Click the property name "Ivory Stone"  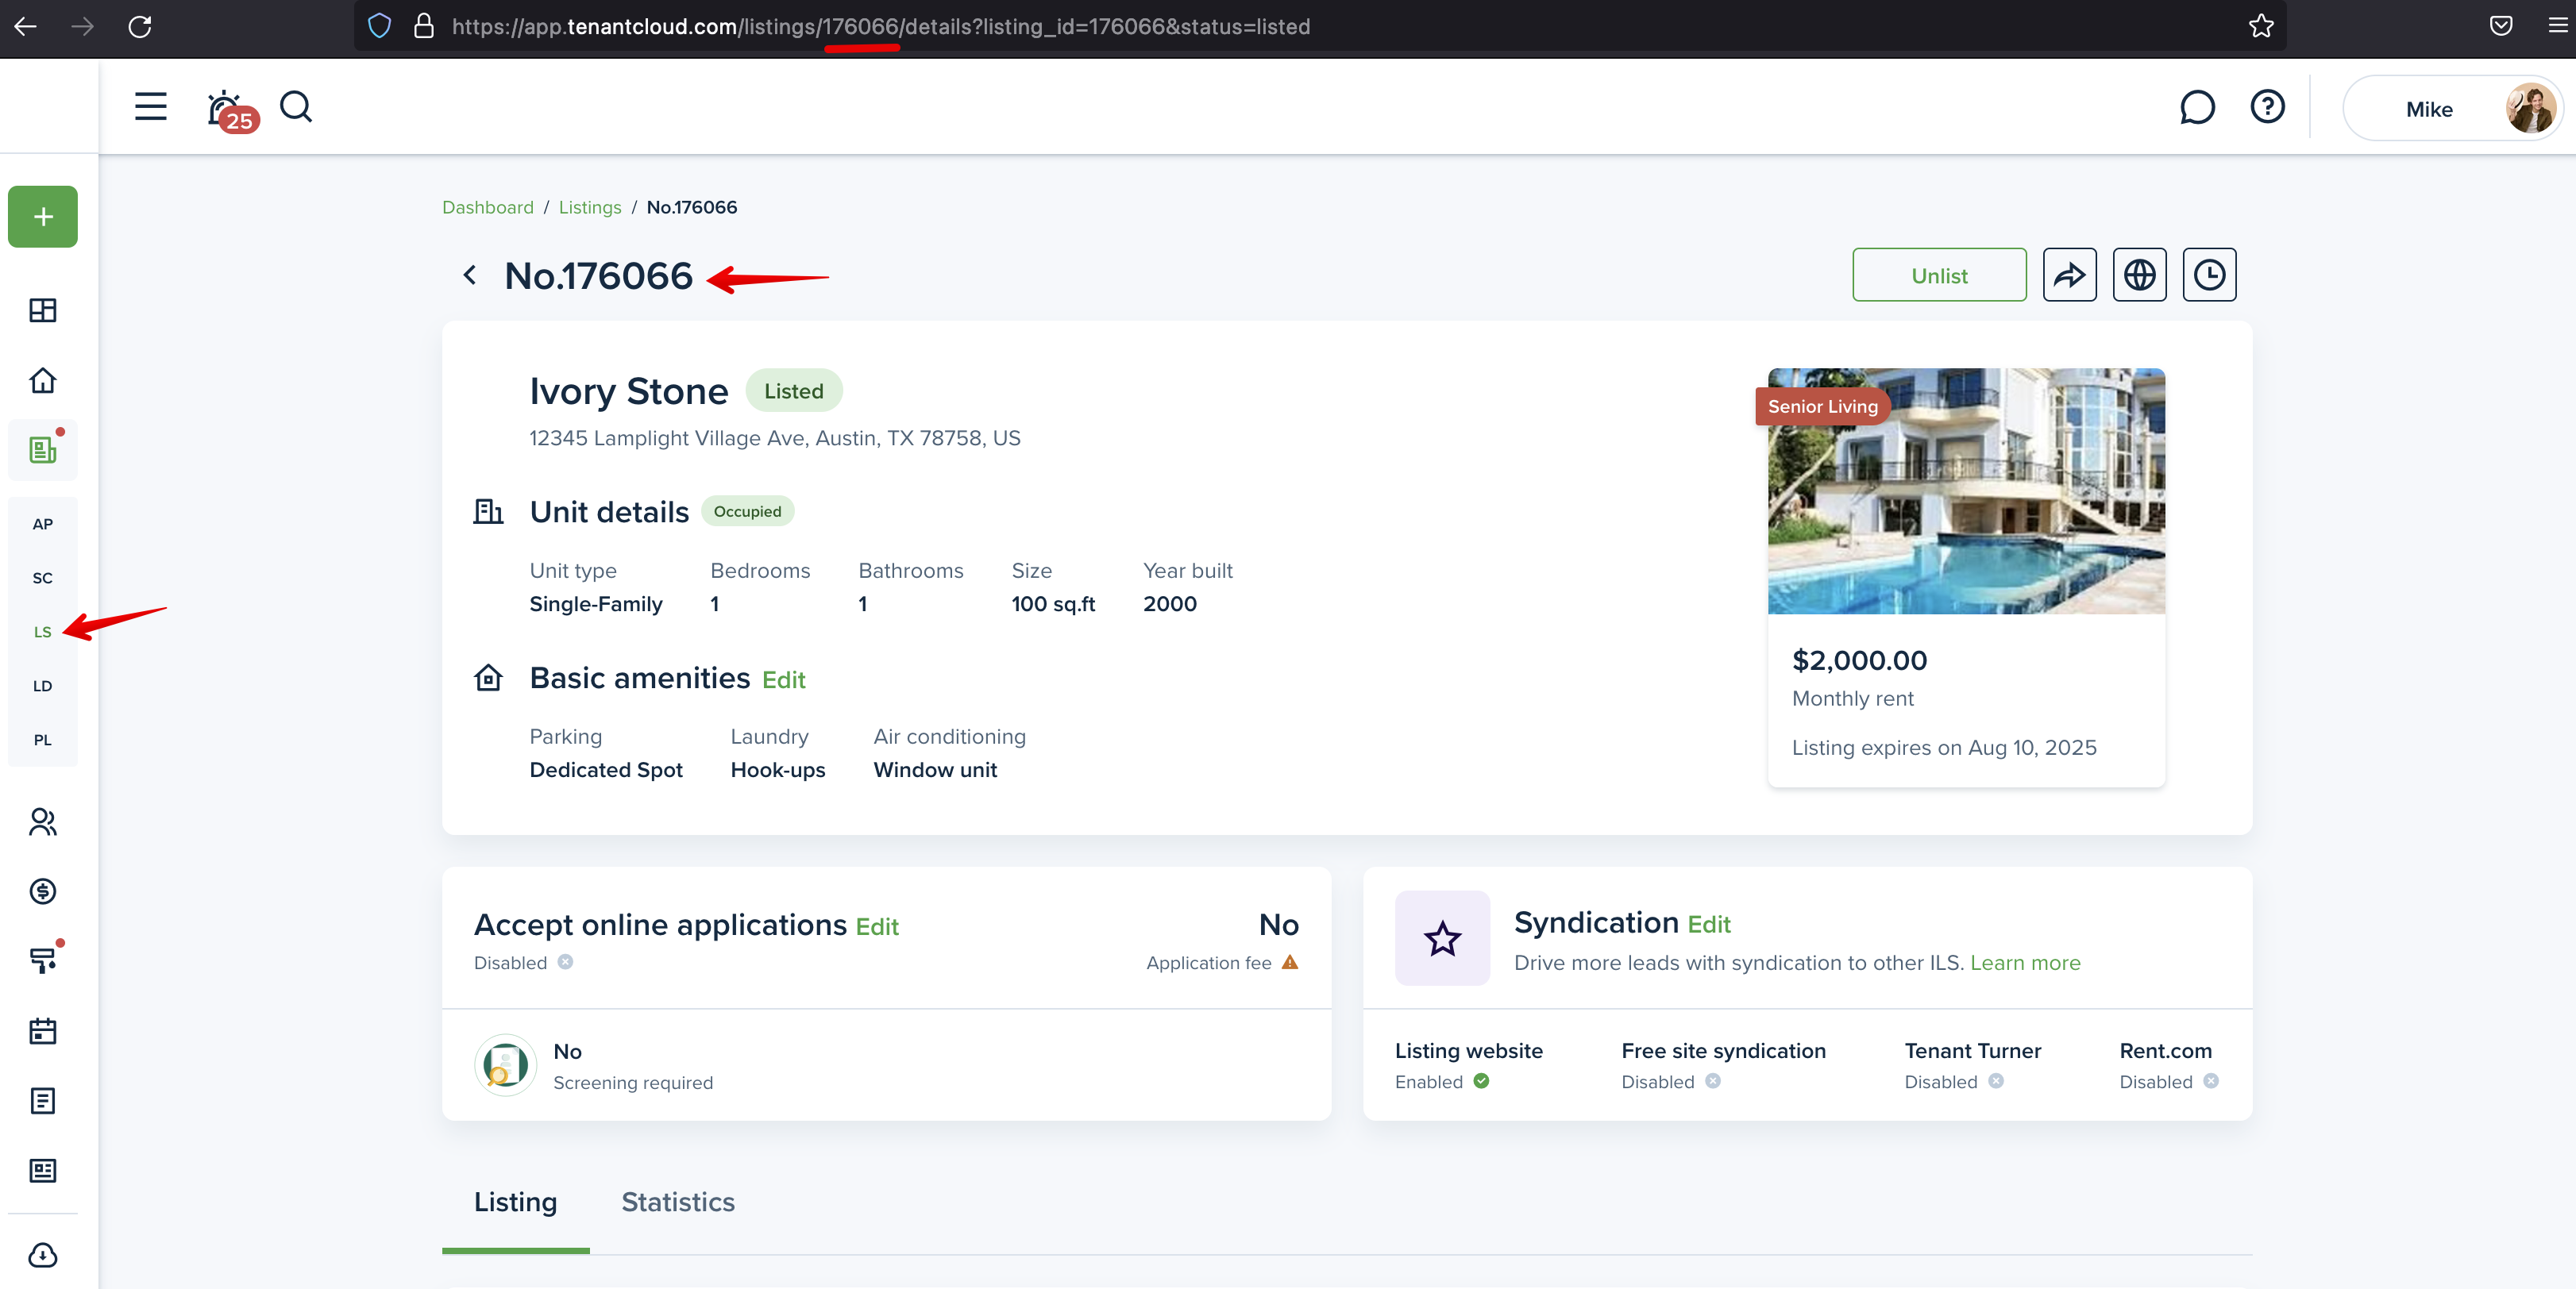click(629, 391)
